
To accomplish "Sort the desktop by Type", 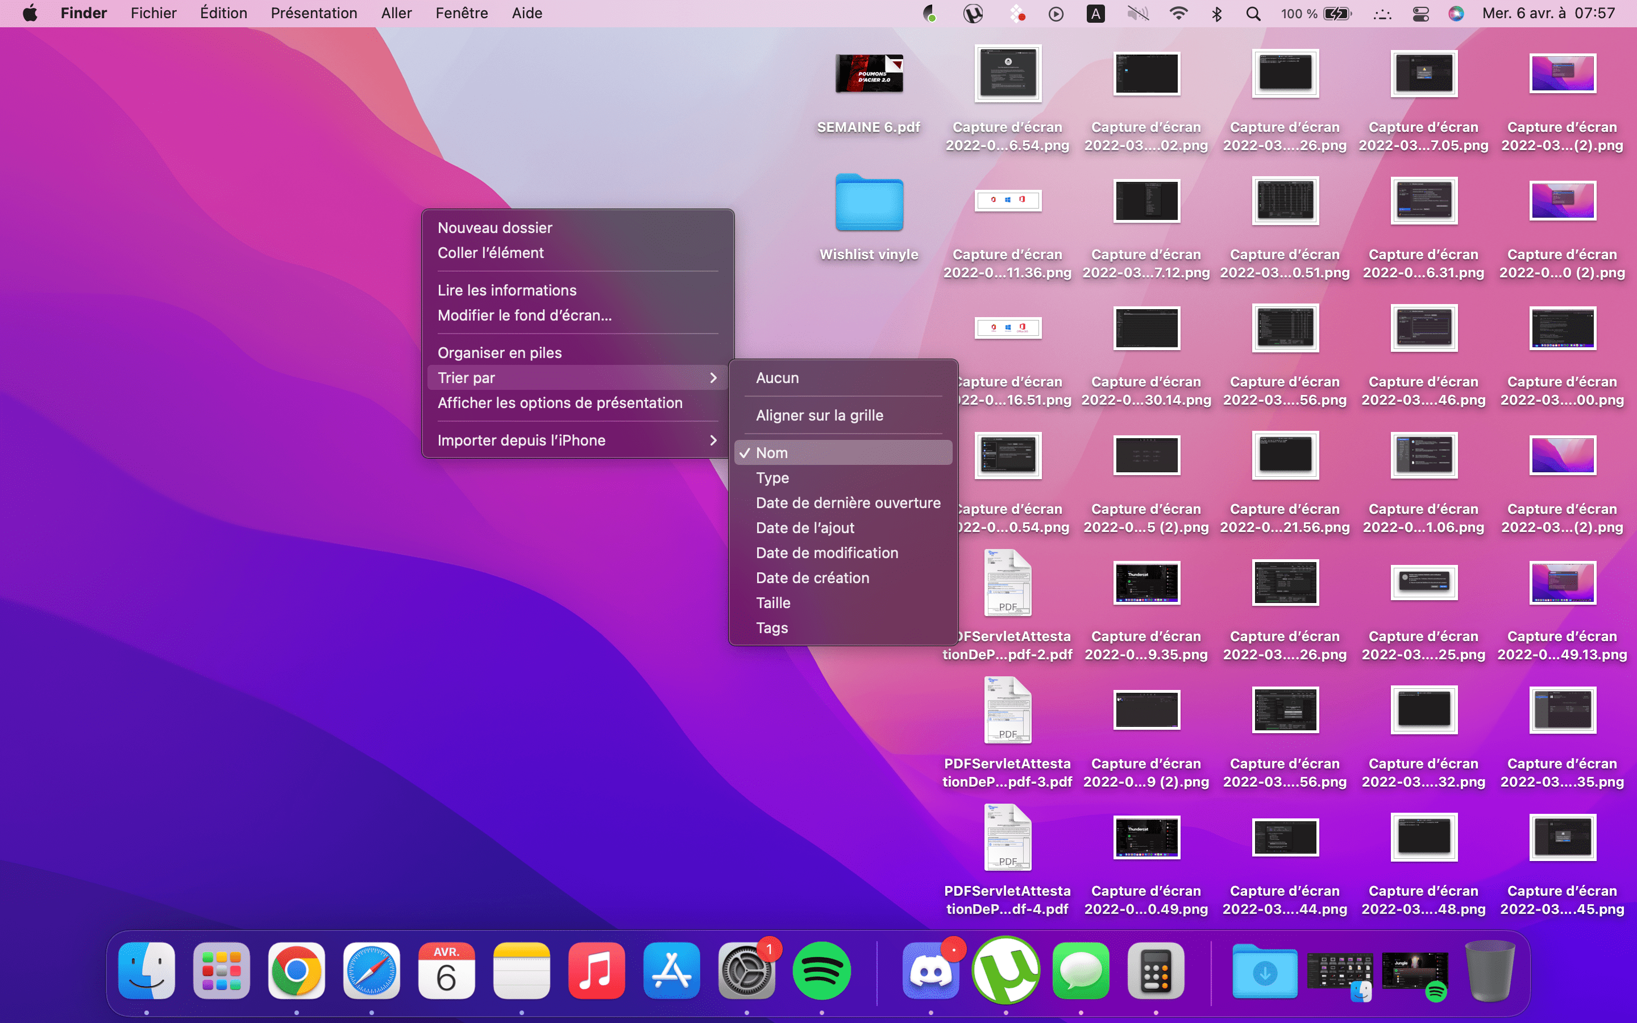I will click(772, 477).
